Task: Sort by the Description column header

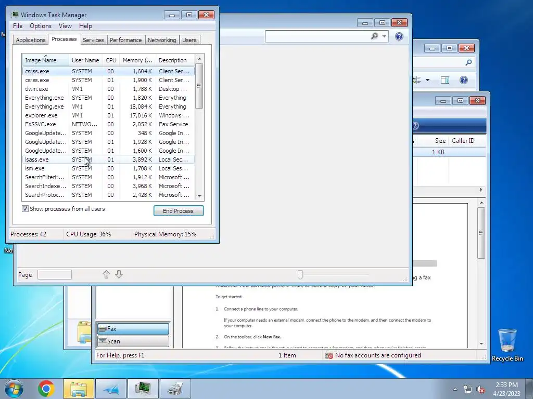Action: point(175,60)
